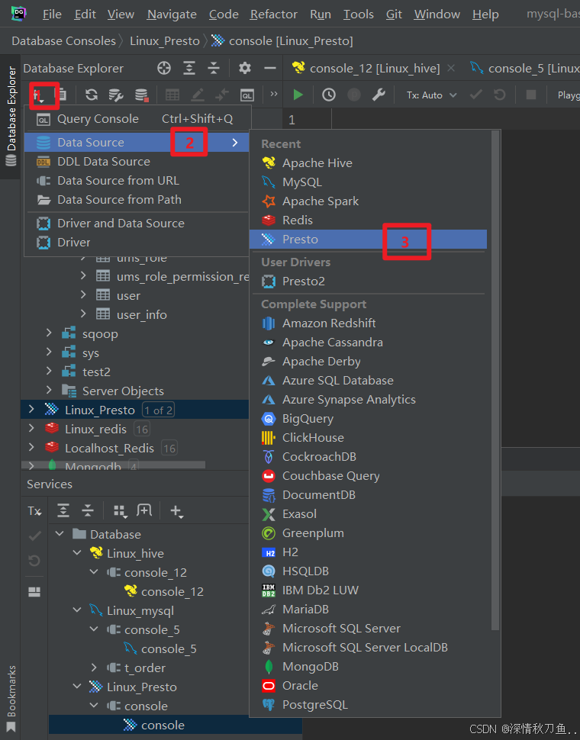Pick Microsoft SQL Server LocalDB
Screen dimensions: 580x740
click(x=368, y=648)
